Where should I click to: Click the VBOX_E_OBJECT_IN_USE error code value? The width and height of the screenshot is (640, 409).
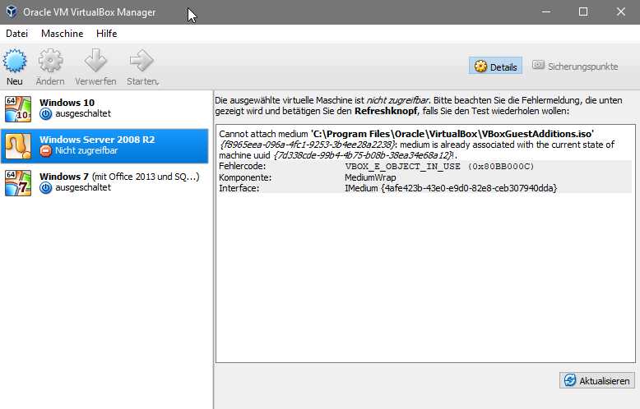coord(439,166)
